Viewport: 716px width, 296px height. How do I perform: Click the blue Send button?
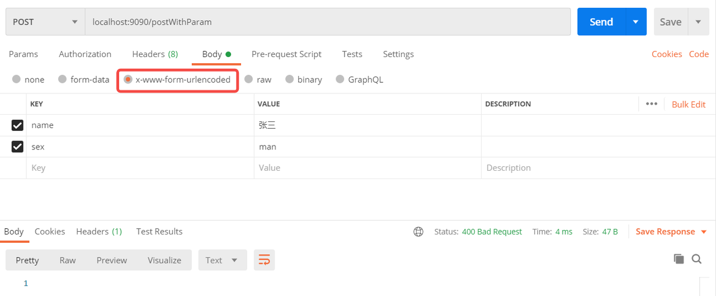[x=601, y=22]
